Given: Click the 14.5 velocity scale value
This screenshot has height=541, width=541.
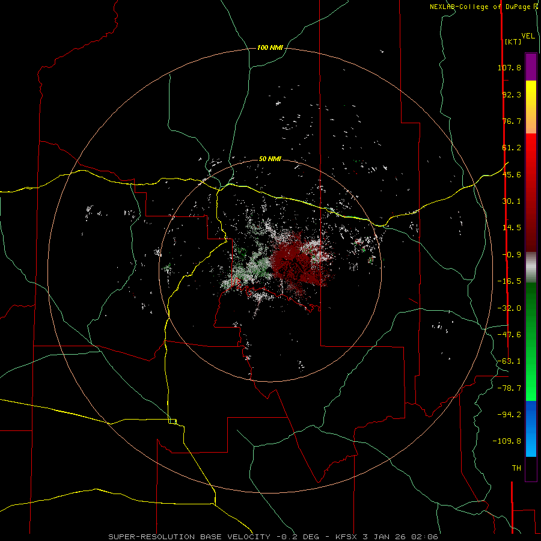Looking at the screenshot, I should tap(512, 228).
